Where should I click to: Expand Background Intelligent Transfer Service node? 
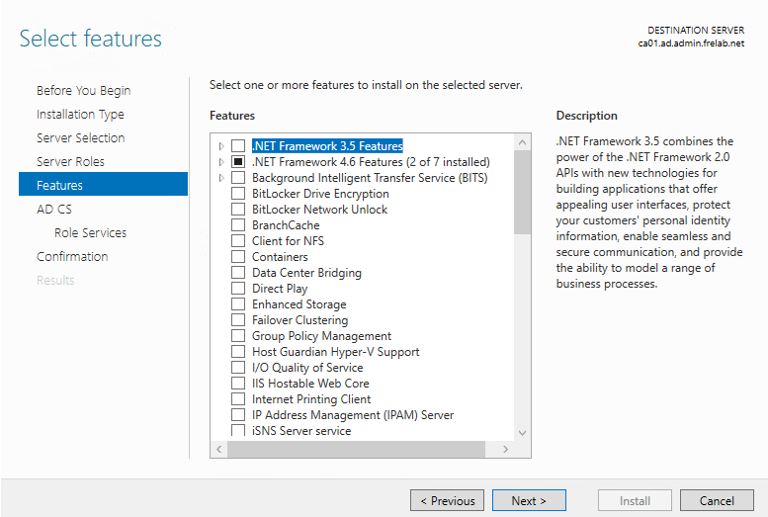tap(221, 178)
